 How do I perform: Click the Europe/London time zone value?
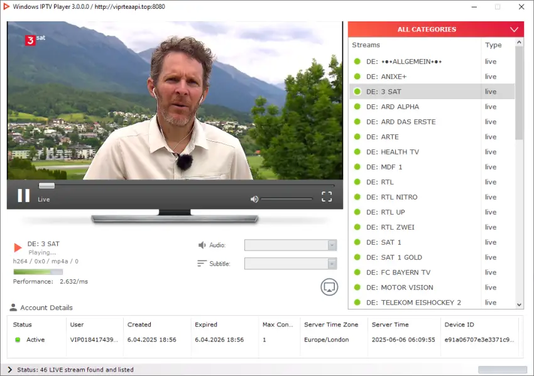tap(326, 340)
